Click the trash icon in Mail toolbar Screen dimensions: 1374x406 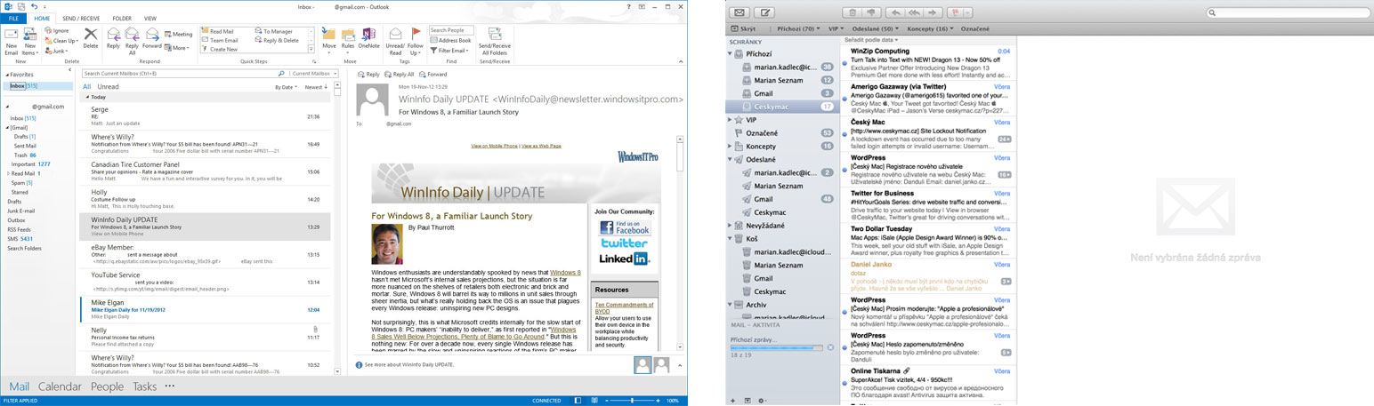click(x=853, y=12)
